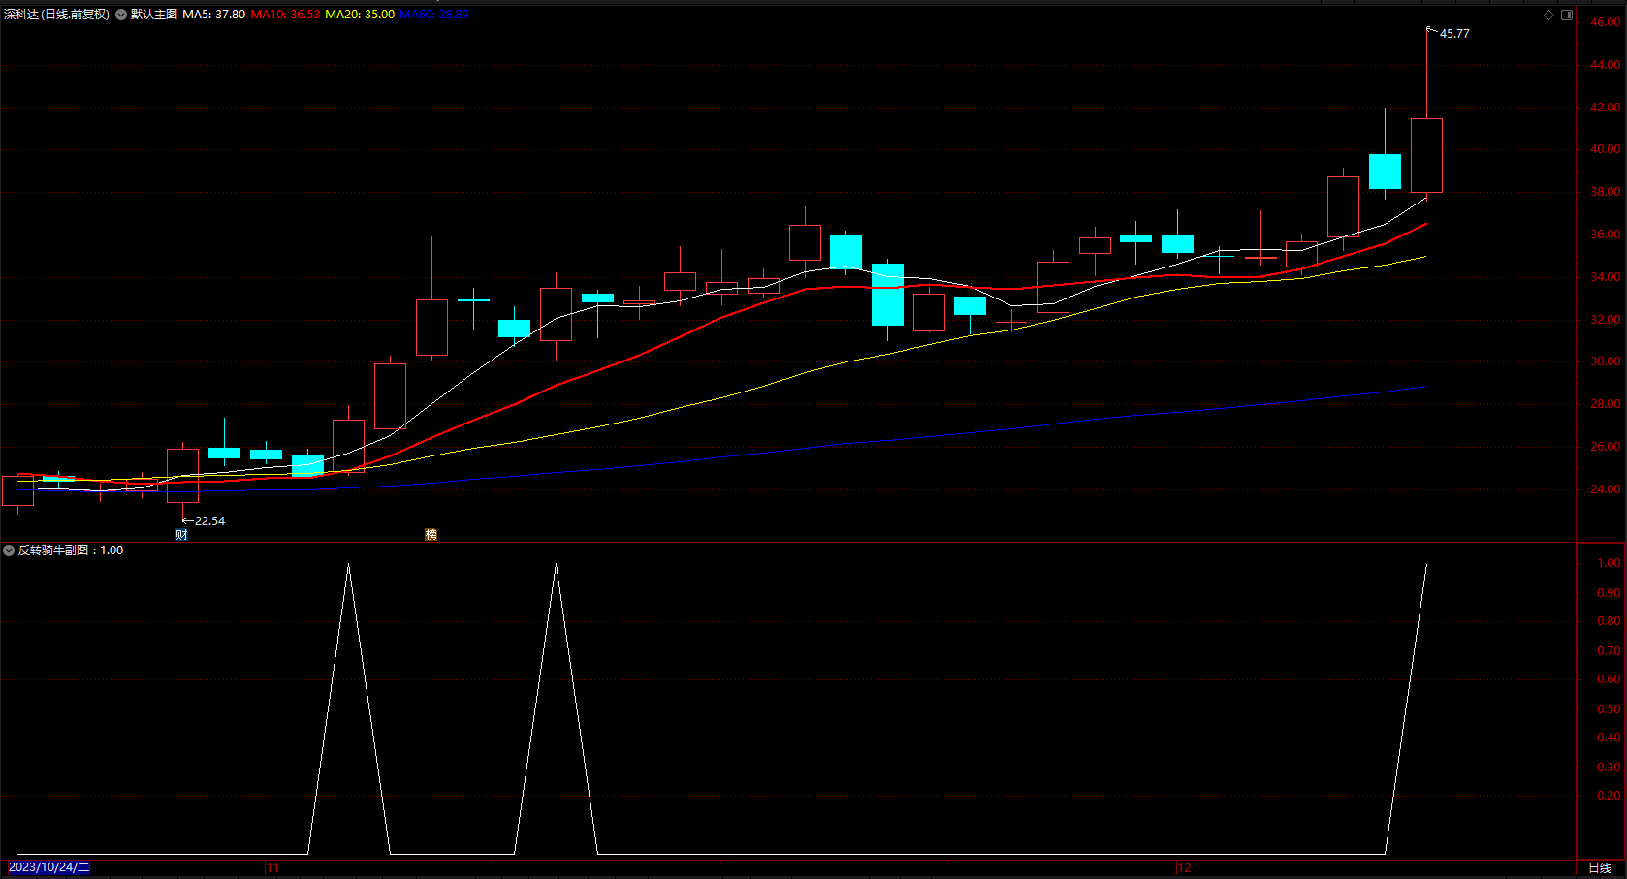Screen dimensions: 1627x879
Task: Click the 0.90 sub-chart axis label
Action: 1609,593
